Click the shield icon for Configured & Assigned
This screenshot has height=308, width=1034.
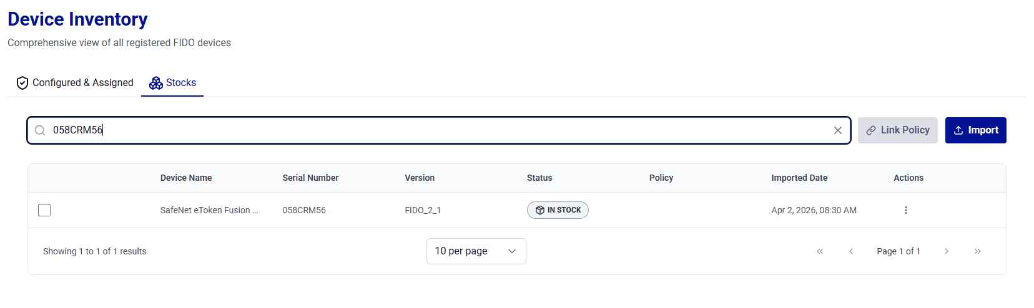[x=22, y=83]
